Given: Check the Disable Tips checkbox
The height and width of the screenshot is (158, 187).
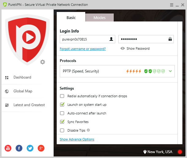Looking at the screenshot, I should [62, 130].
